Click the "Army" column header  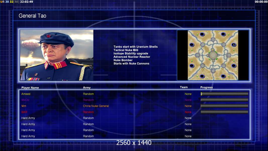click(x=87, y=88)
